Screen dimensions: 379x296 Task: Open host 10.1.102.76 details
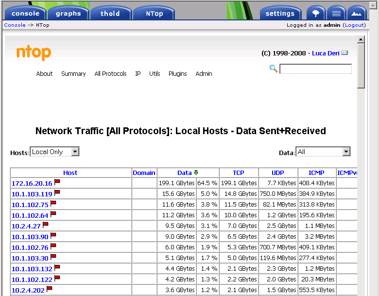(x=30, y=247)
